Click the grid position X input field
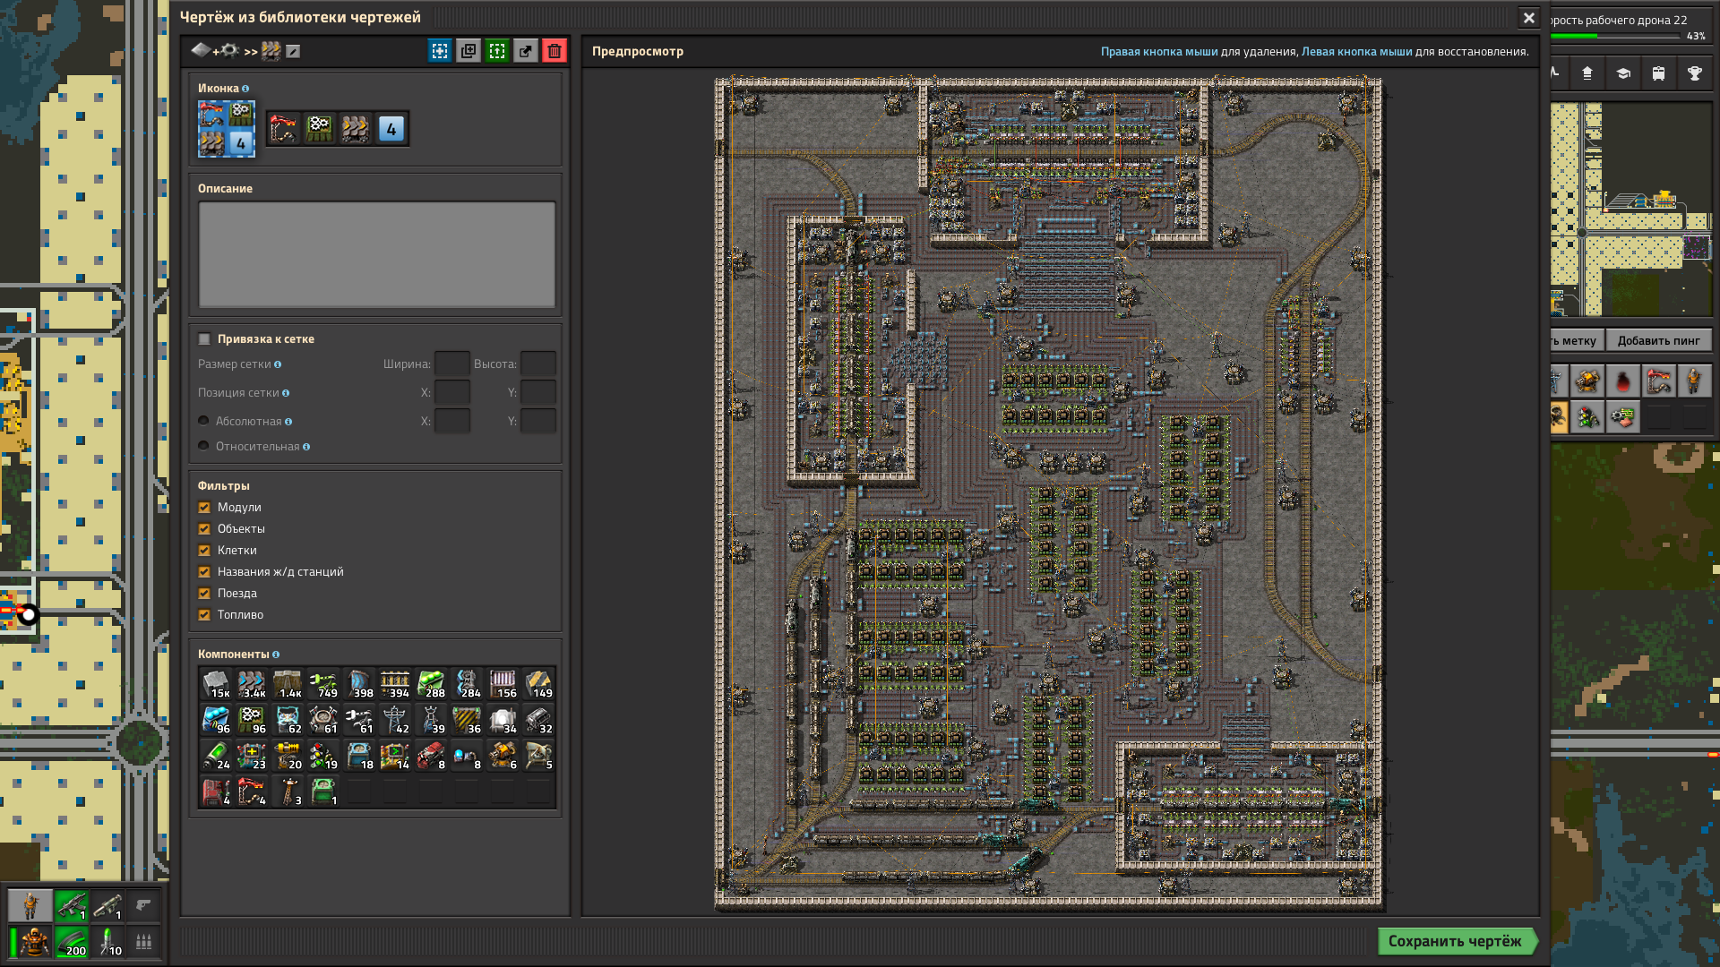This screenshot has height=967, width=1720. (452, 393)
